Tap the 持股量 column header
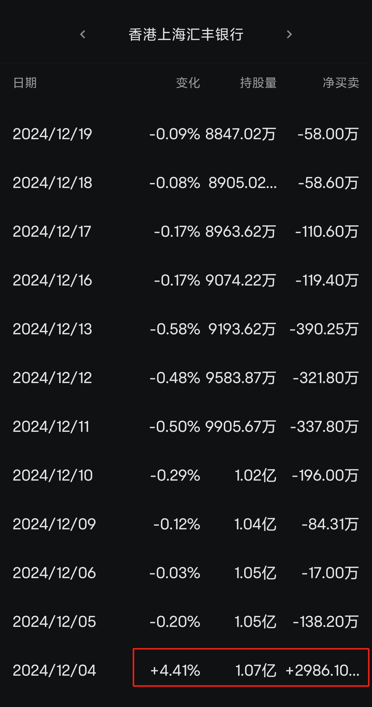The height and width of the screenshot is (707, 372). [x=258, y=83]
